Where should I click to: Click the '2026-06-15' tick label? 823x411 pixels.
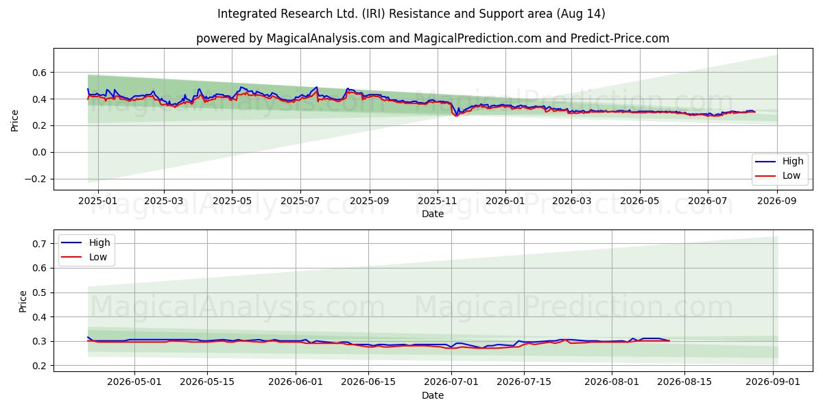[369, 382]
